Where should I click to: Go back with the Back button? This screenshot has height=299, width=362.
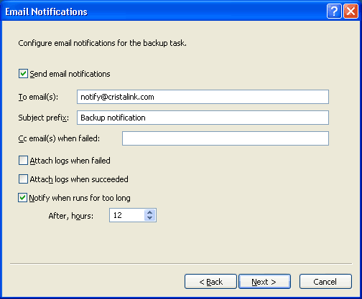(210, 282)
